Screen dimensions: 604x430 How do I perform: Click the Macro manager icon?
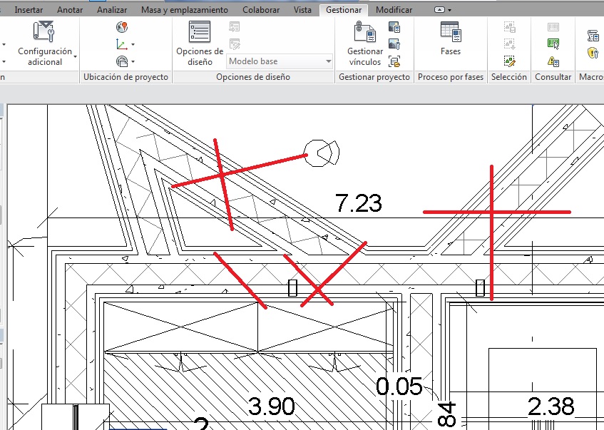[592, 36]
